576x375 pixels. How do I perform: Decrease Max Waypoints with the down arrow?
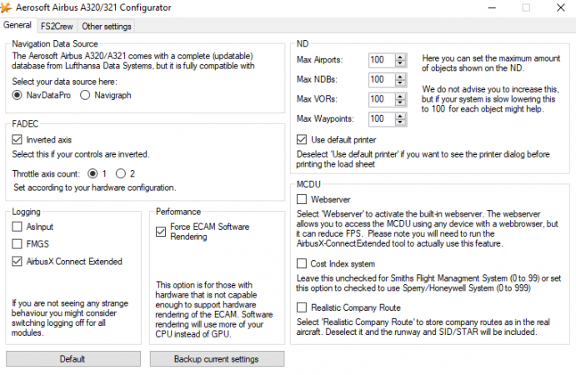400,122
